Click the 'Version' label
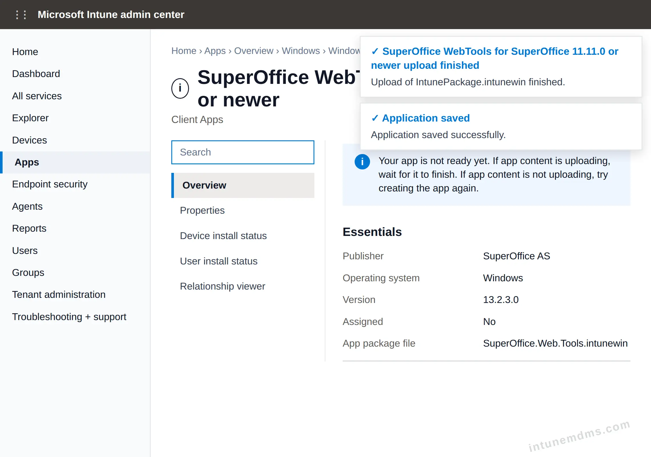Screen dimensions: 651x457 click(359, 300)
